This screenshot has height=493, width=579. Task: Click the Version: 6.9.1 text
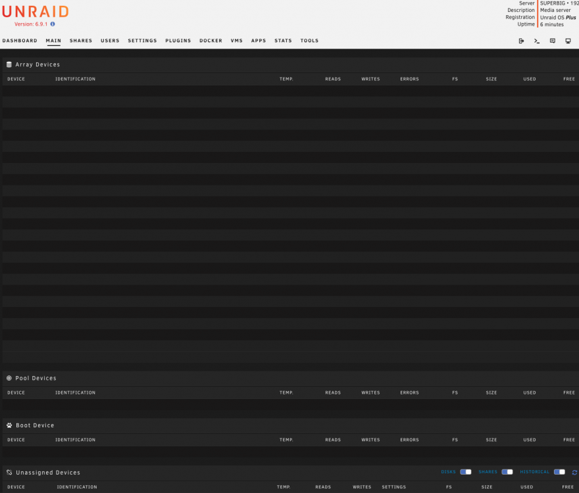coord(31,24)
